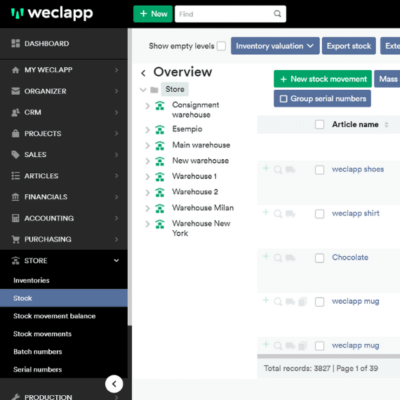Image resolution: width=400 pixels, height=400 pixels.
Task: Check the select-all checkbox in Article name header
Action: [x=319, y=125]
